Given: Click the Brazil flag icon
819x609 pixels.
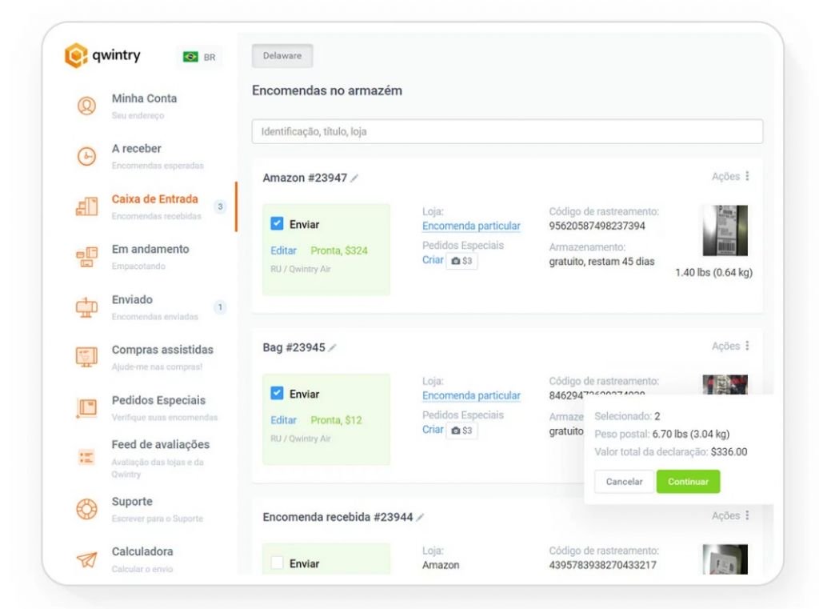Looking at the screenshot, I should [190, 57].
